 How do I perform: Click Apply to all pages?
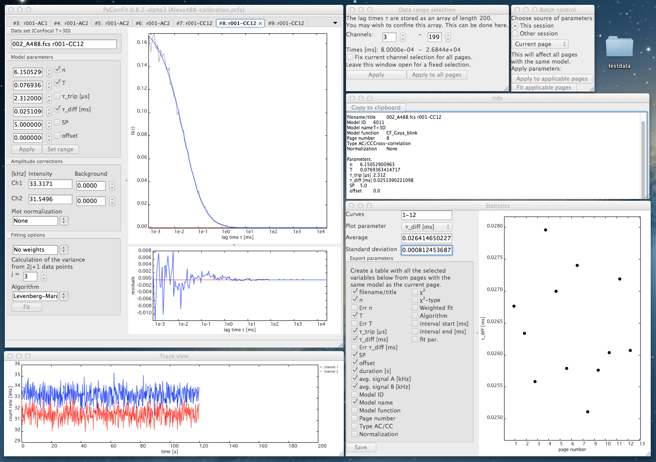click(x=437, y=75)
